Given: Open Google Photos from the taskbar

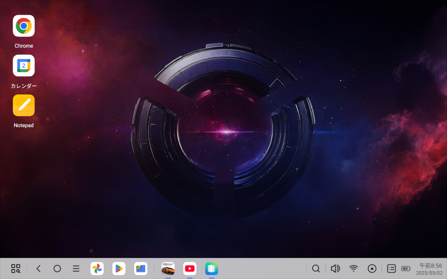Looking at the screenshot, I should 97,268.
